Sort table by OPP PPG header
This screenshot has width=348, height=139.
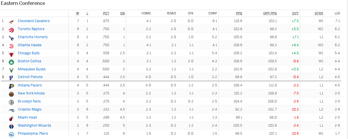tap(270, 13)
